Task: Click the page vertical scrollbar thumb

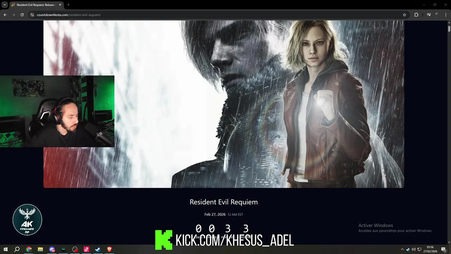Action: 449,28
